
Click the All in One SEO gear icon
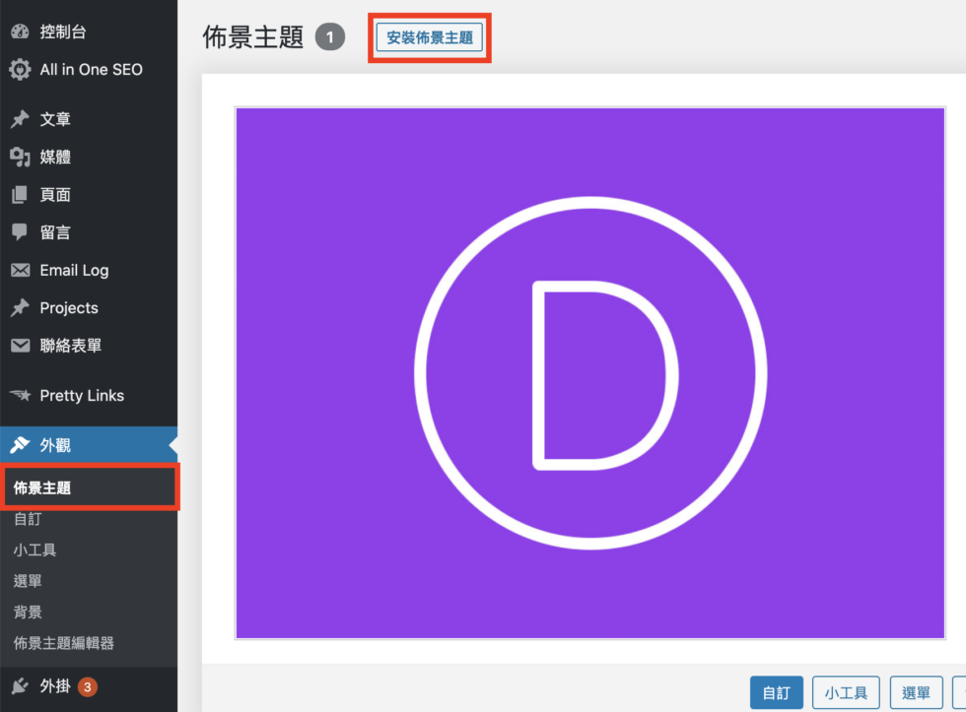pyautogui.click(x=20, y=69)
